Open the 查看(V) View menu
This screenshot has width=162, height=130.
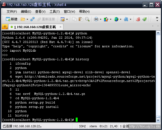pyautogui.click(x=40, y=12)
